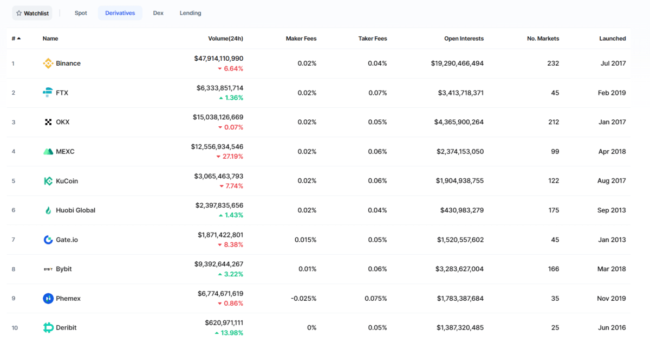The image size is (650, 342).
Task: Click FTX volume $6,333,851,714
Action: click(220, 88)
